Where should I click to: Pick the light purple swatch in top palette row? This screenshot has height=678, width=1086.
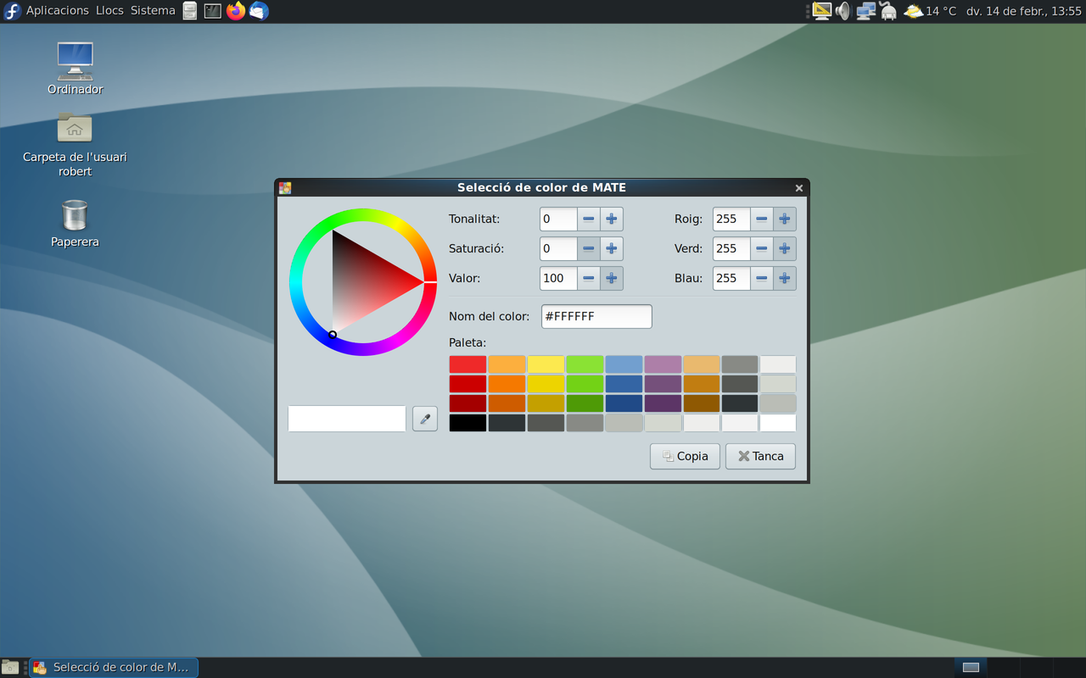point(663,364)
